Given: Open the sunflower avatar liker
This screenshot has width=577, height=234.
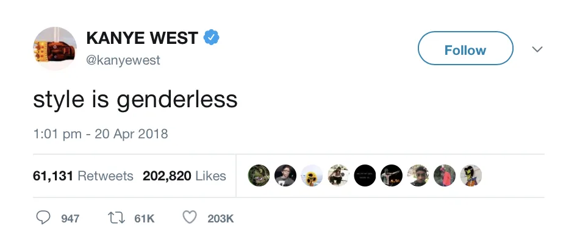Looking at the screenshot, I should tap(312, 175).
